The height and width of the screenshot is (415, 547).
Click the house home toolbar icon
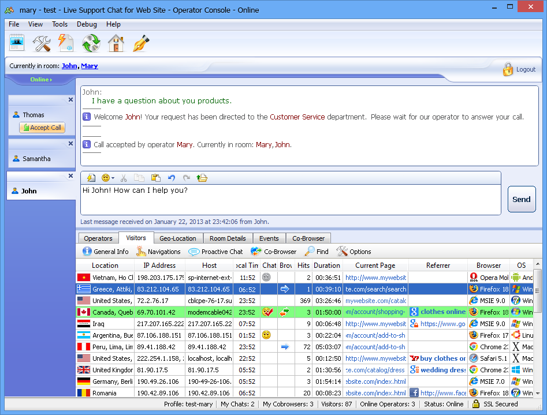tap(116, 43)
